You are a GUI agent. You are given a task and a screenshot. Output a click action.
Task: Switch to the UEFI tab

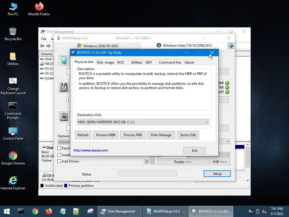point(148,62)
